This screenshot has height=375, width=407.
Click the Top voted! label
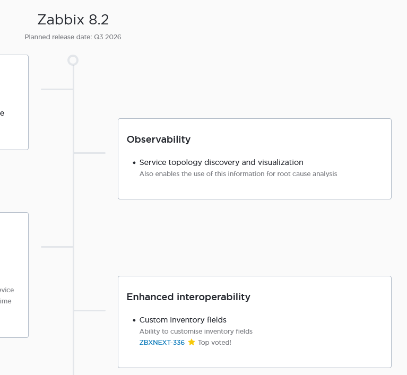click(x=214, y=343)
